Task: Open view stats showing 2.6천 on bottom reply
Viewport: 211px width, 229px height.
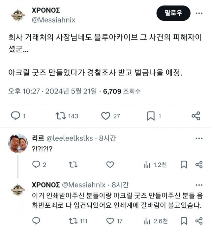Action: (147, 221)
